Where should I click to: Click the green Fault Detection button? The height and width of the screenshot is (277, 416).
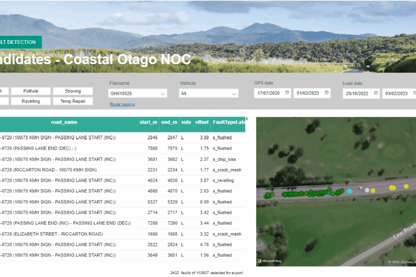tap(19, 42)
